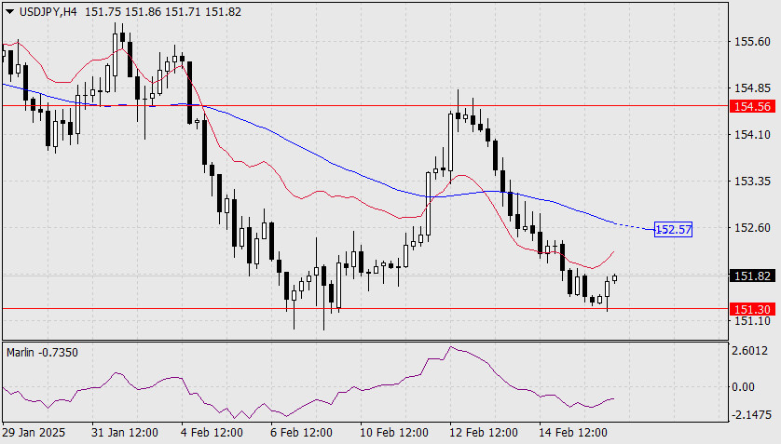Click the 4 Feb 12:00 time label
This screenshot has width=781, height=444.
pos(212,433)
